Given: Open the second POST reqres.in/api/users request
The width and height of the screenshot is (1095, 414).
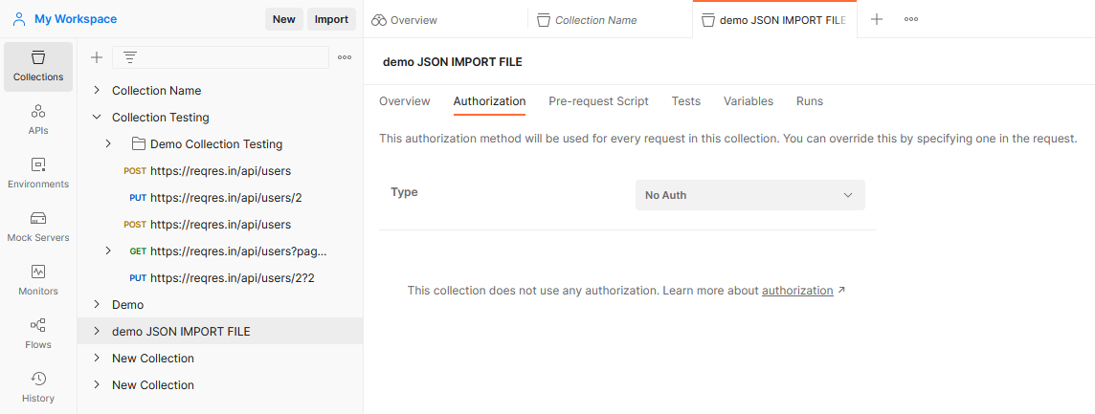Looking at the screenshot, I should click(x=220, y=224).
